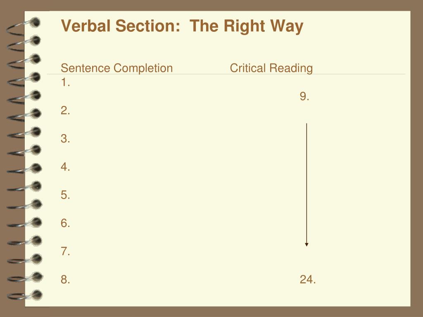
Task: Select the 'Sentence Completion' heading
Action: [116, 68]
